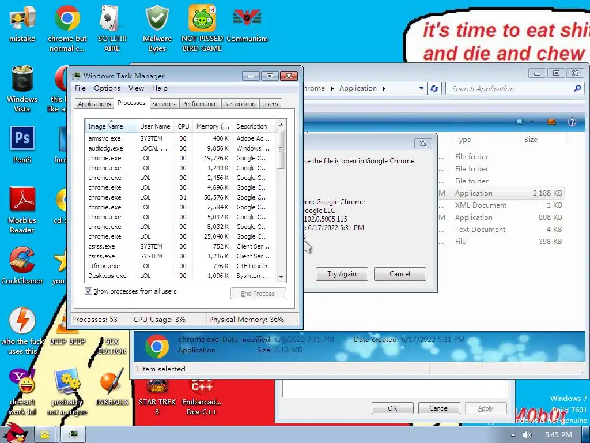Click the process list vertical scrollbar thumb

coord(281,149)
